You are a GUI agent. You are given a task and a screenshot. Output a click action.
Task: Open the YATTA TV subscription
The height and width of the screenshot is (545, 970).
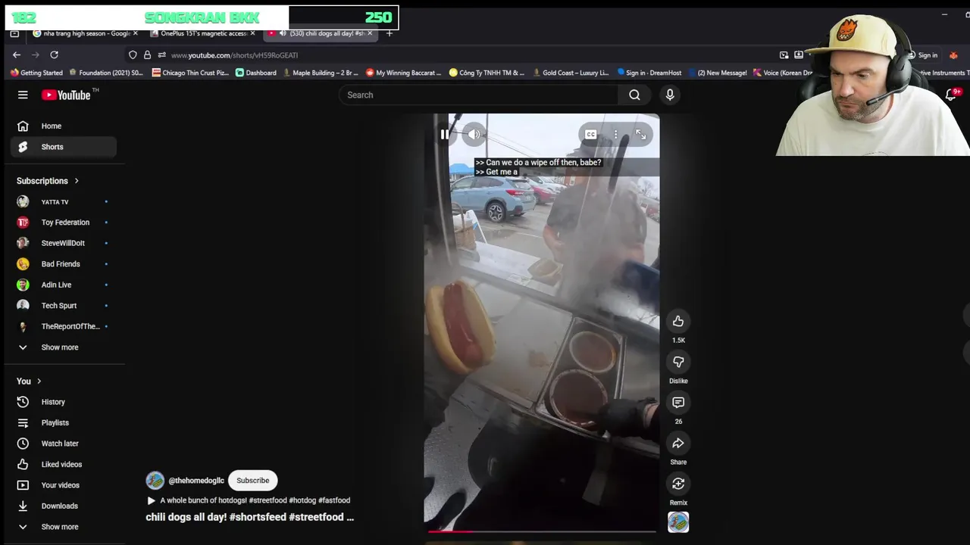[64, 202]
